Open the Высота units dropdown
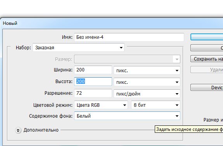223x146 pixels. 147,82
